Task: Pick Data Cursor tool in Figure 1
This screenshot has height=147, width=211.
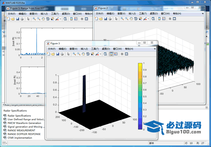Action: pos(52,19)
